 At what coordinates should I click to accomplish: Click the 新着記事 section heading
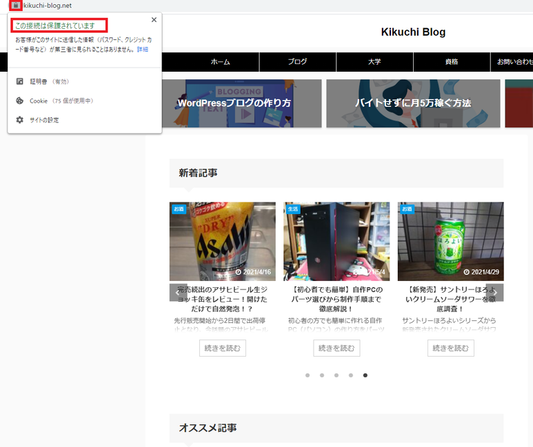point(198,174)
